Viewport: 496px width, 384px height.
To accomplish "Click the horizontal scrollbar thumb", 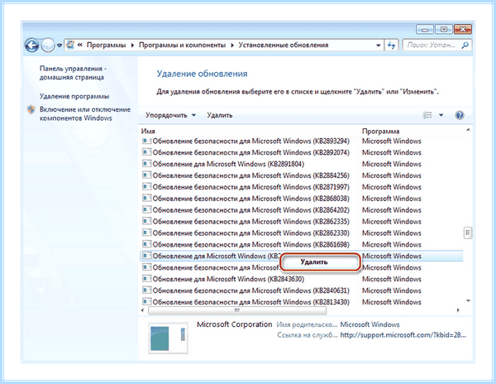I will (x=237, y=310).
